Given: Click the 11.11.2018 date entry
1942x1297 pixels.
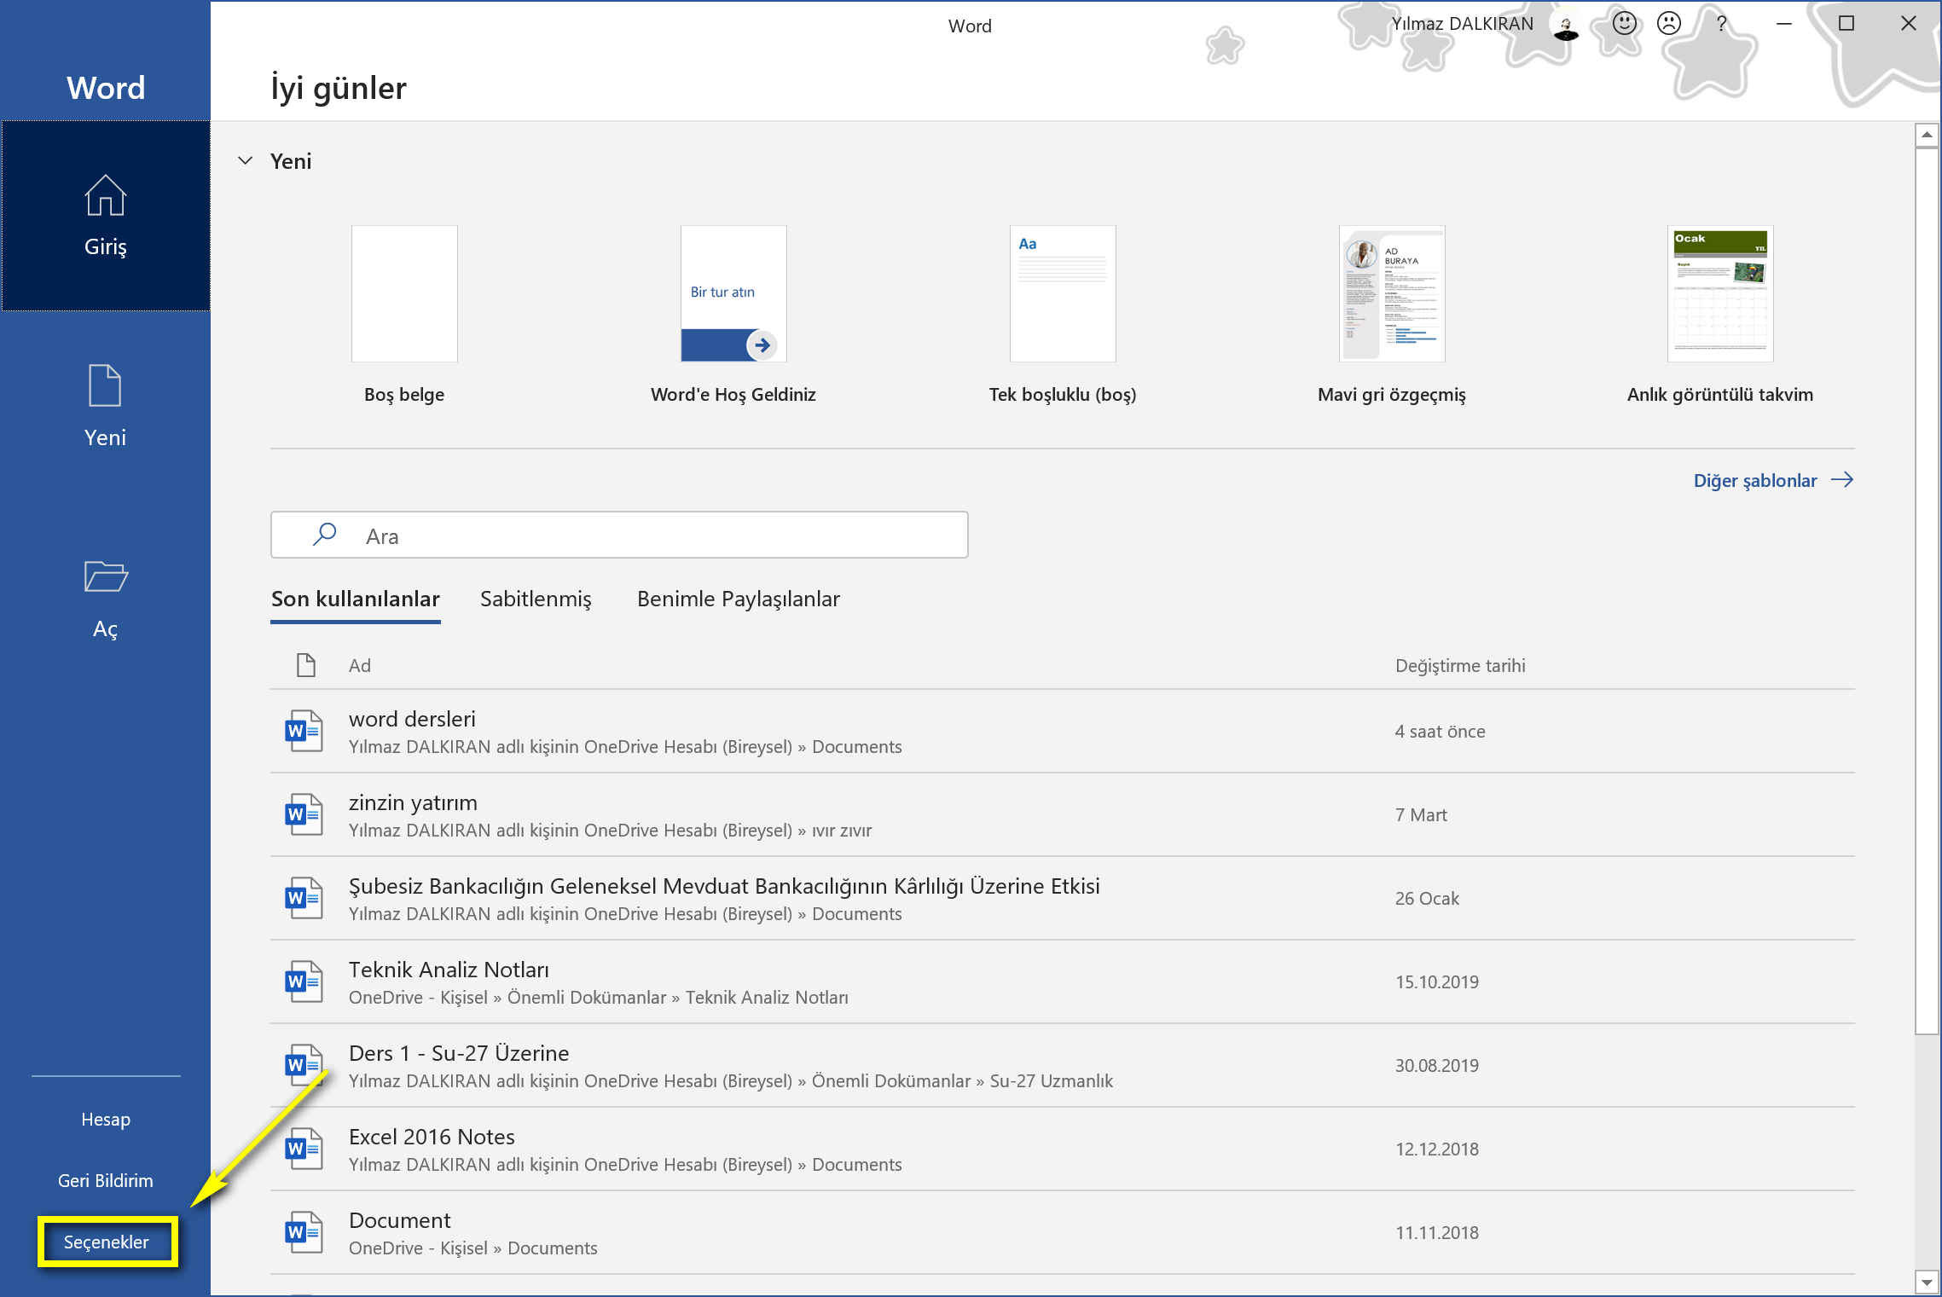Looking at the screenshot, I should (1436, 1232).
